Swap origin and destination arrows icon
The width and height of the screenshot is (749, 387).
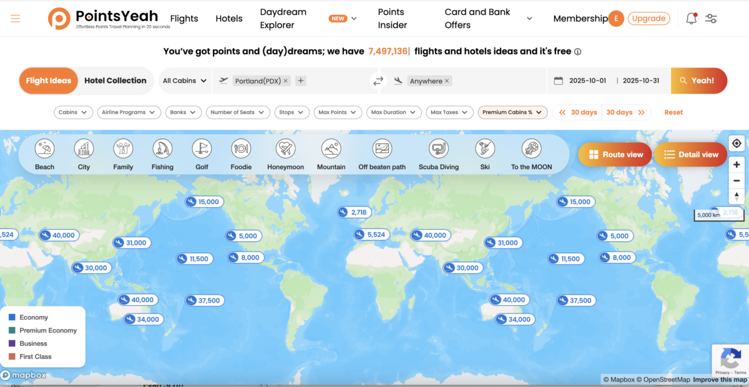pos(378,81)
